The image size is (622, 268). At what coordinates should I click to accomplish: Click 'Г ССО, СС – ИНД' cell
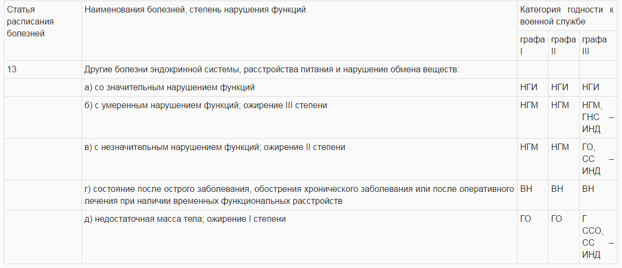(x=598, y=237)
